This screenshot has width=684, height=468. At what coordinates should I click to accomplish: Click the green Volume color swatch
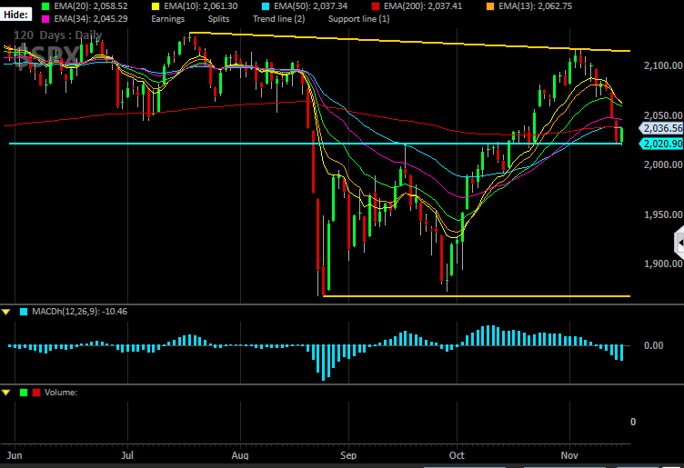tap(24, 393)
